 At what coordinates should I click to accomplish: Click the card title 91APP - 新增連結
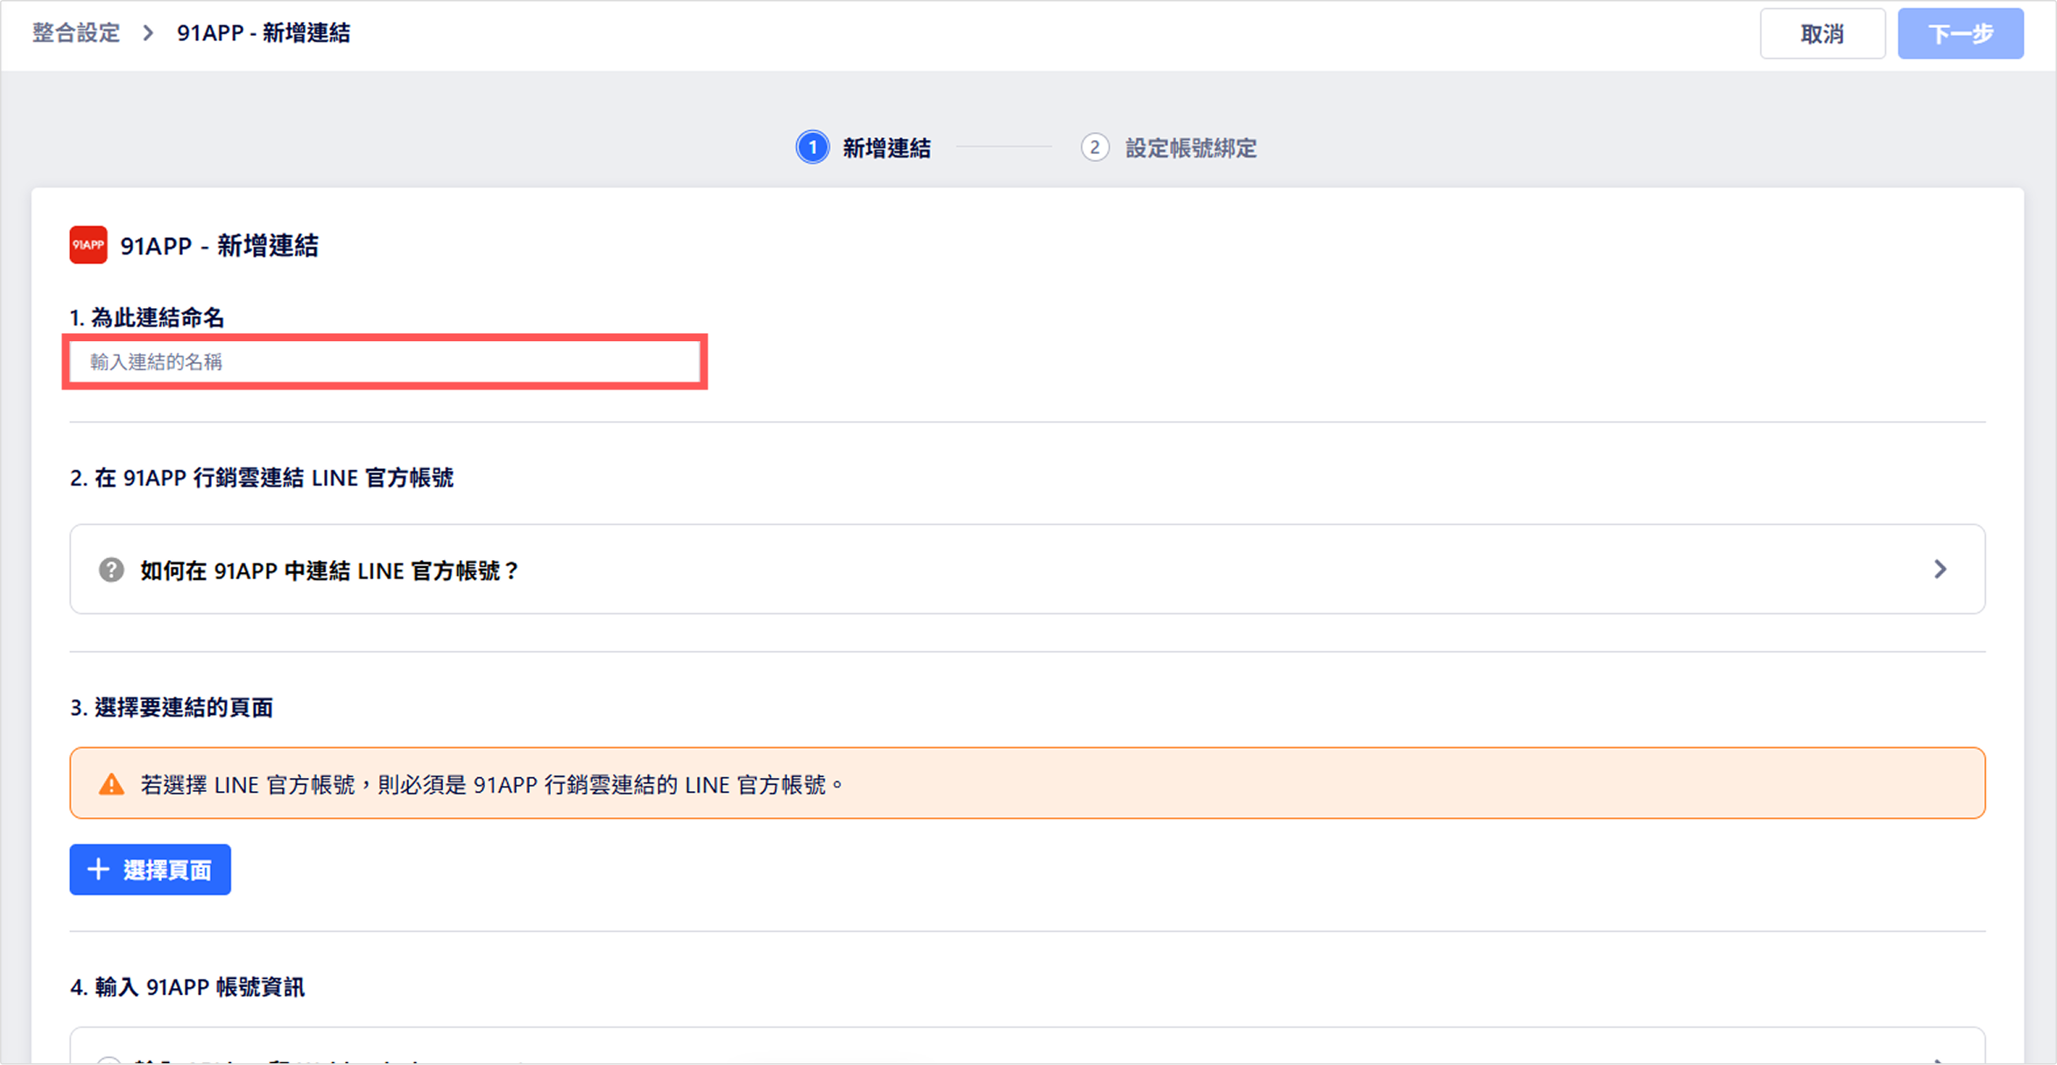[219, 245]
